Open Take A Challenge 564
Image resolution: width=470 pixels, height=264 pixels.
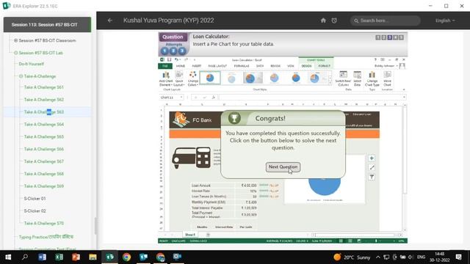point(44,124)
